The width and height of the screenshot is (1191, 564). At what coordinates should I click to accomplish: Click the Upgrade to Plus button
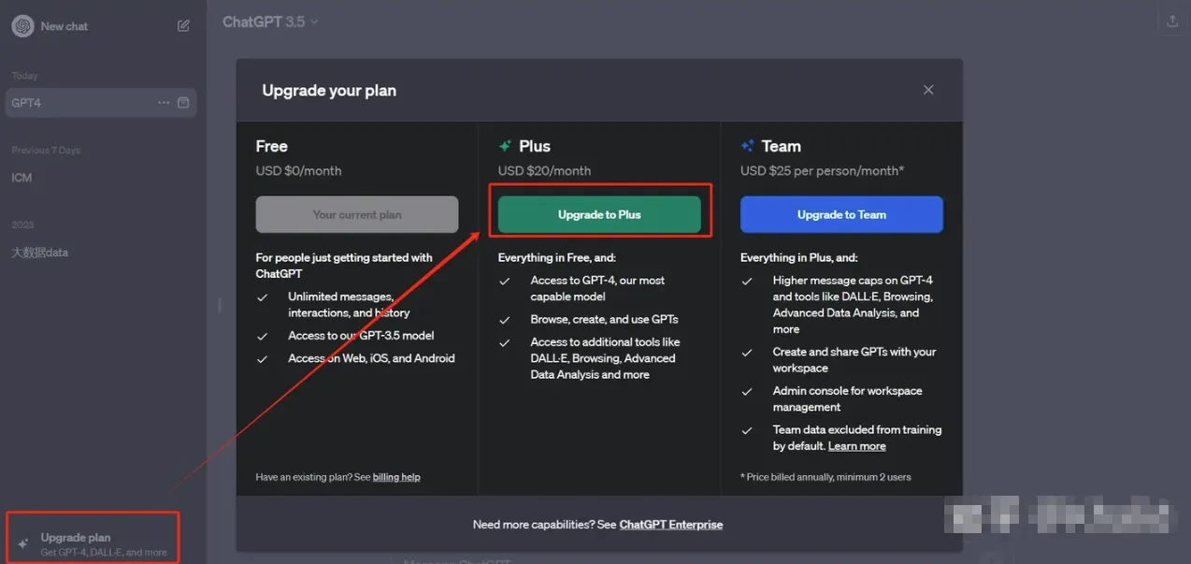tap(599, 214)
